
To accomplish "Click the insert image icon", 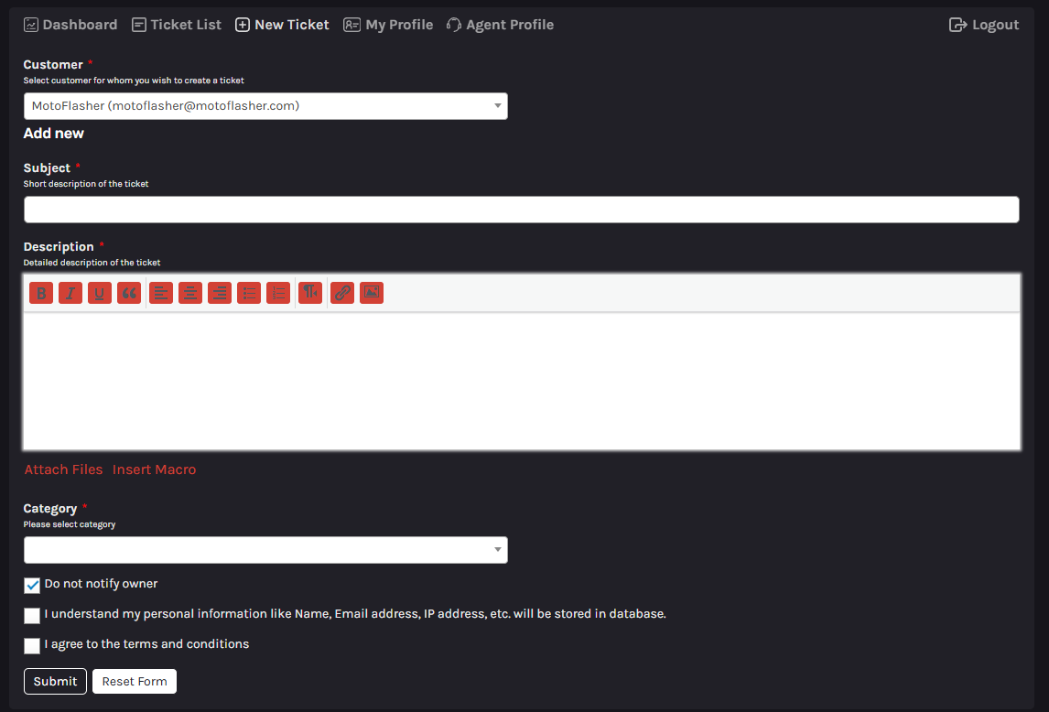I will pyautogui.click(x=372, y=293).
